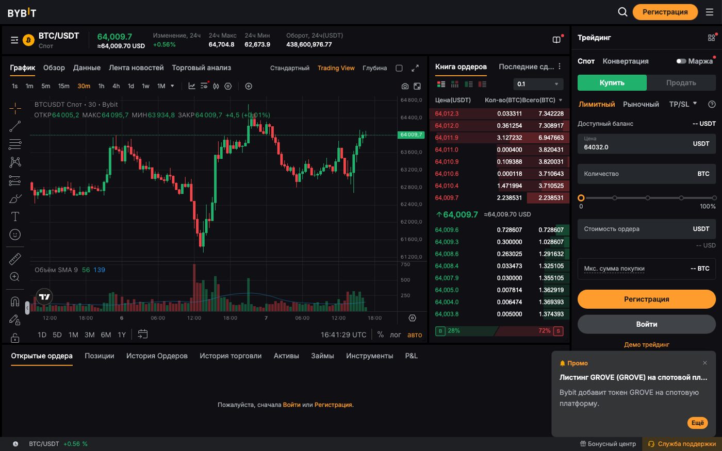Viewport: 722px width, 451px height.
Task: Open the Демо трейдинг link
Action: click(x=647, y=344)
